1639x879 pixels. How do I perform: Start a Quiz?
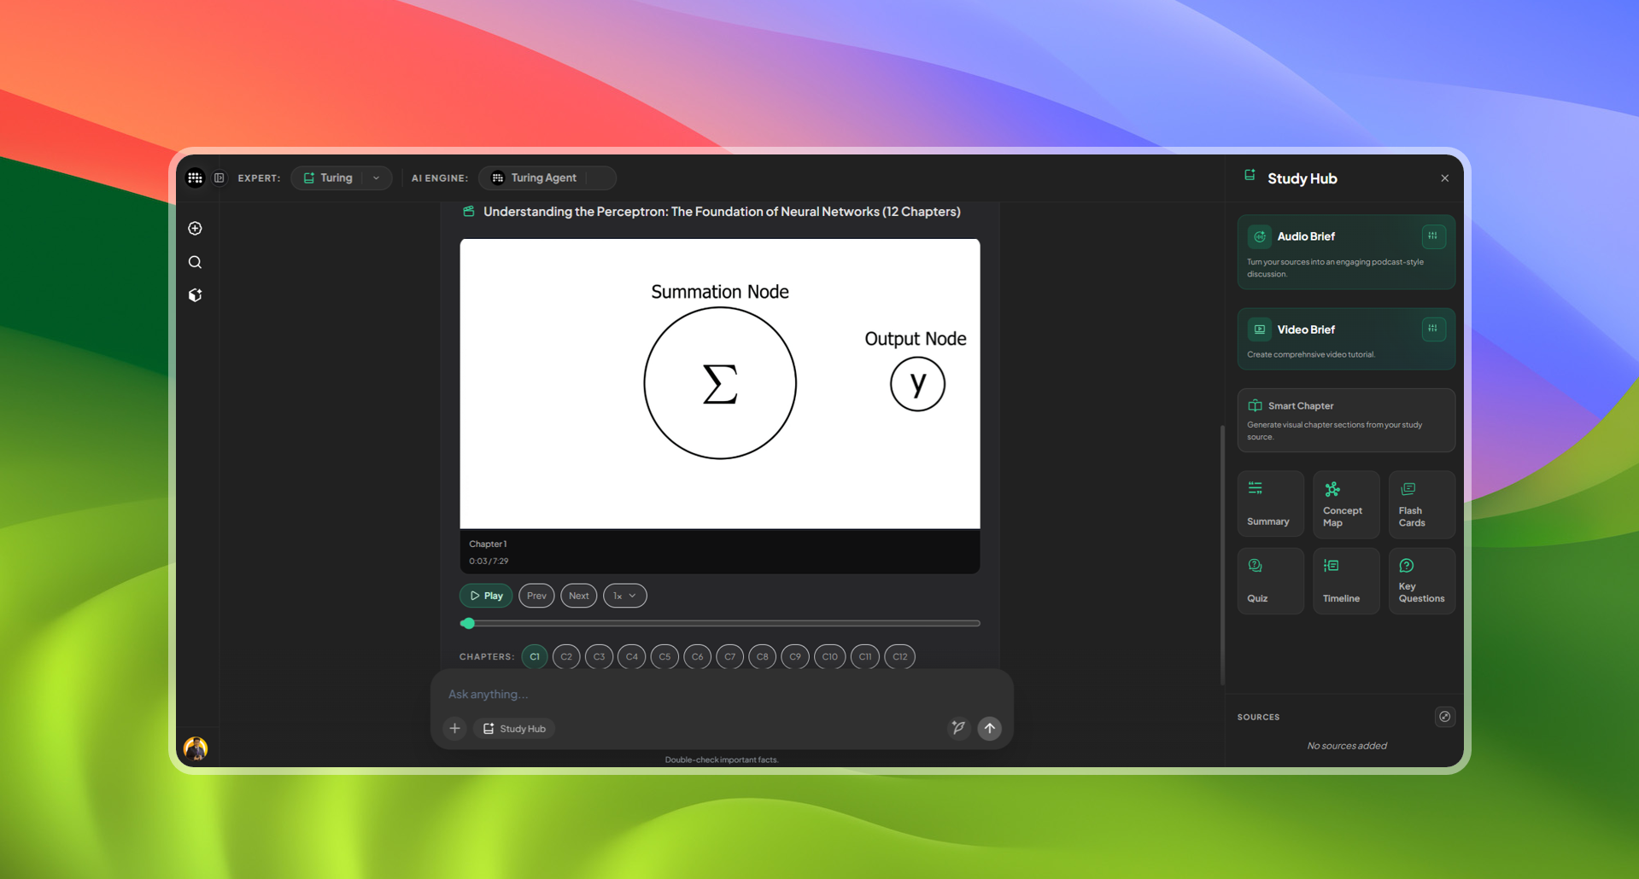1270,581
